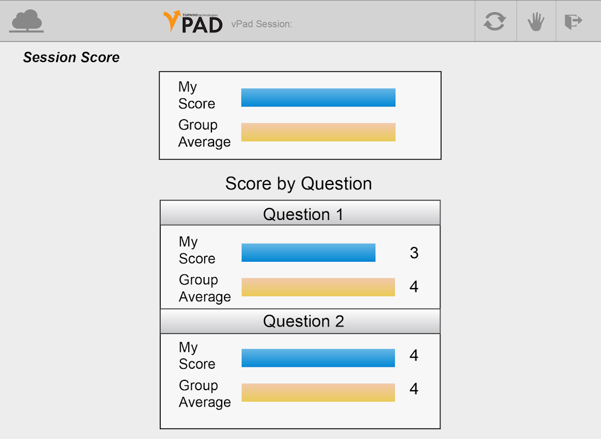Click Question 2 Group Average bar
601x439 pixels.
tap(318, 392)
